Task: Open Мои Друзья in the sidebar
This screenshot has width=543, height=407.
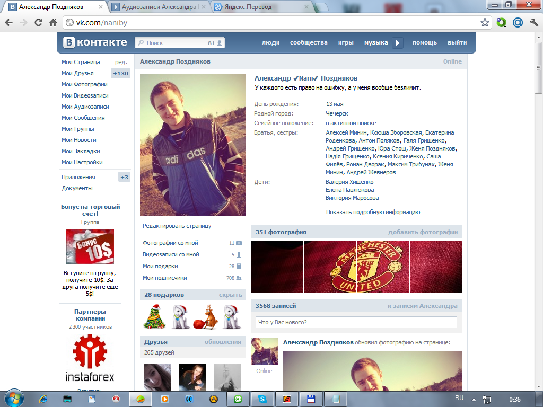Action: (x=77, y=73)
